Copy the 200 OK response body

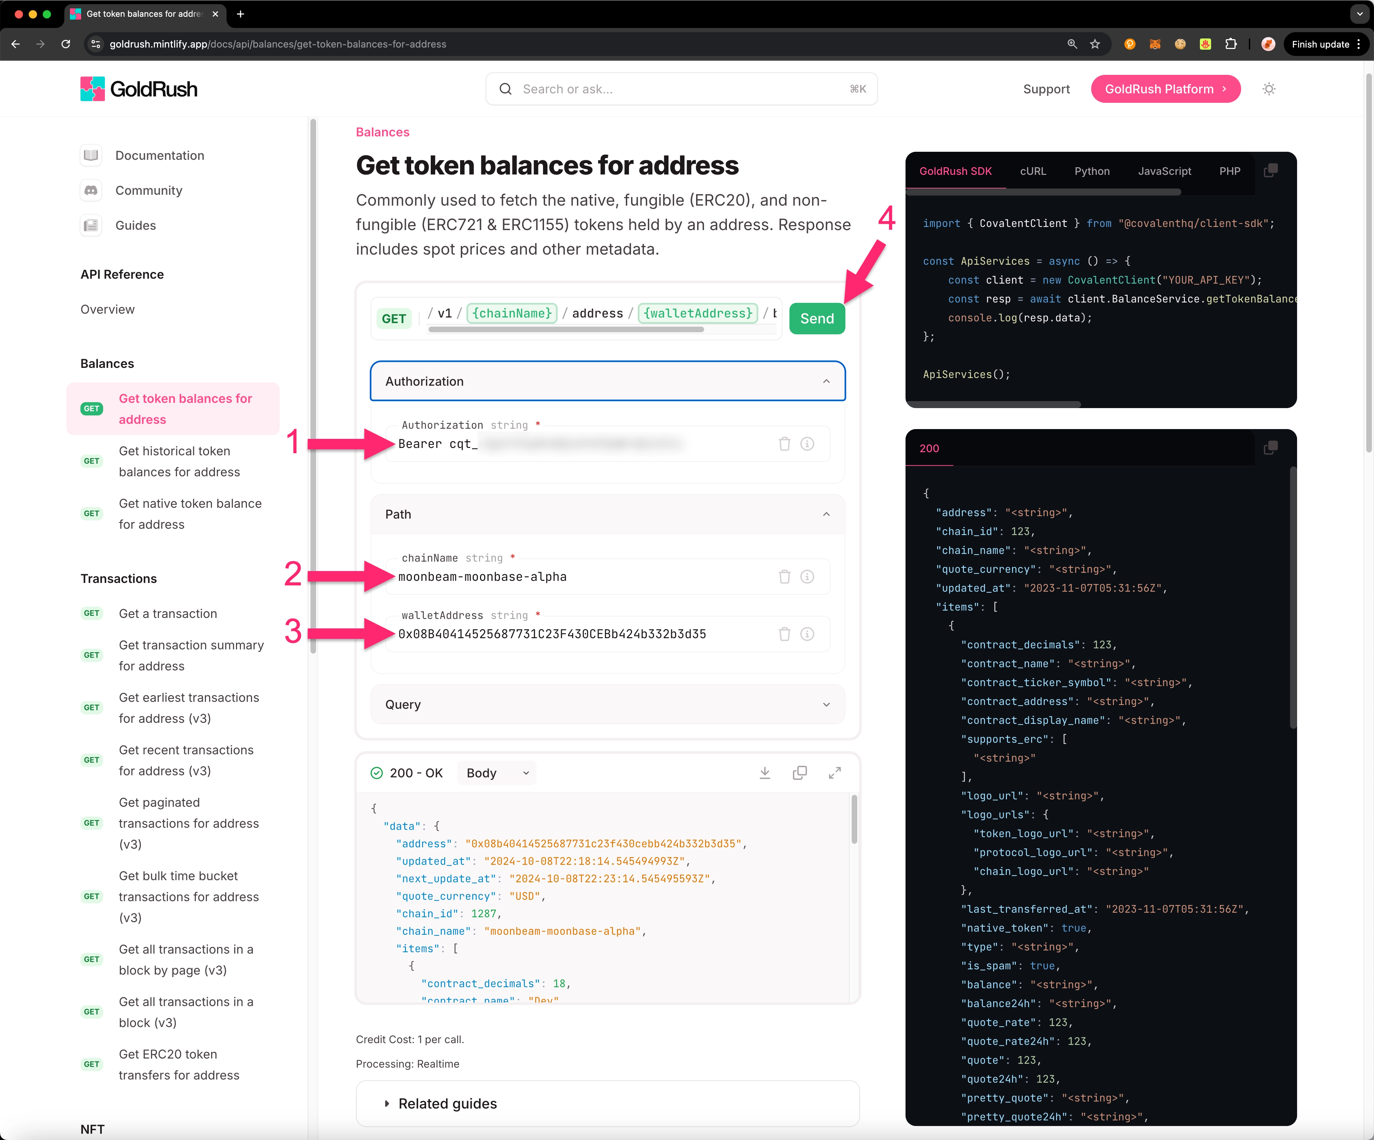[x=800, y=773]
